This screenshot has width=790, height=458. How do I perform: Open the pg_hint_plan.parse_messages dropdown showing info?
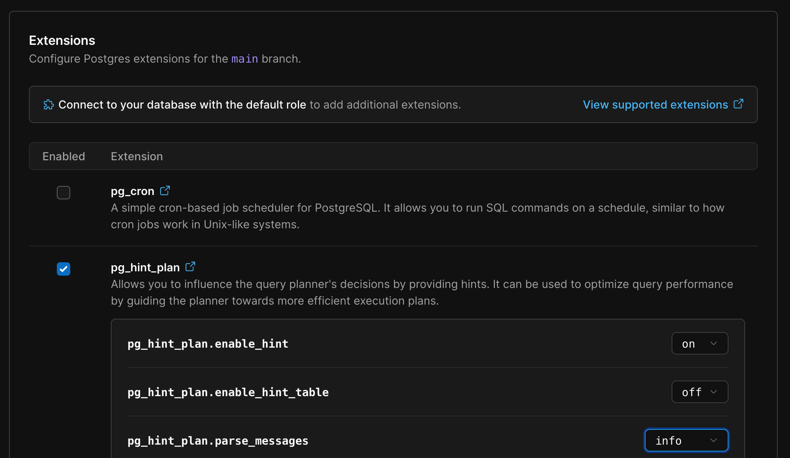pos(686,440)
